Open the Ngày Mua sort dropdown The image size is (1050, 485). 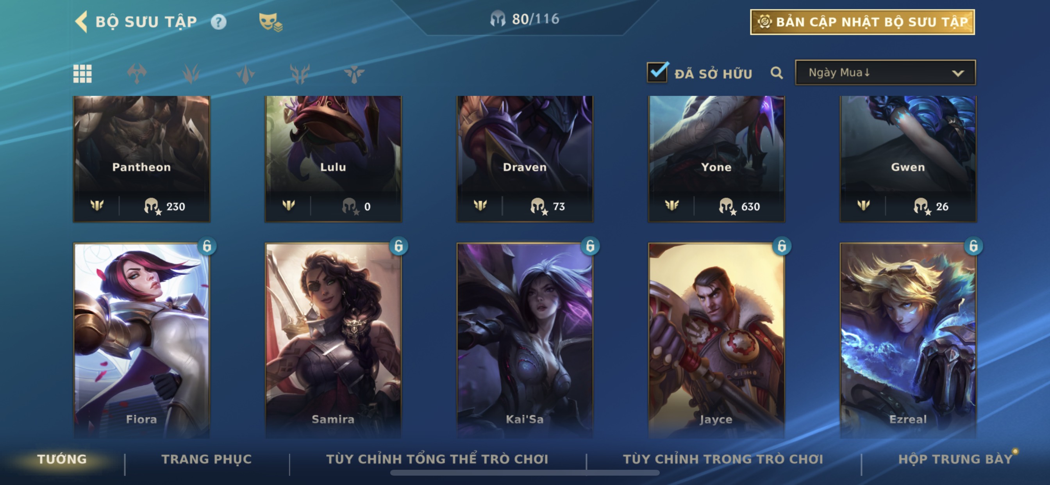click(x=885, y=73)
